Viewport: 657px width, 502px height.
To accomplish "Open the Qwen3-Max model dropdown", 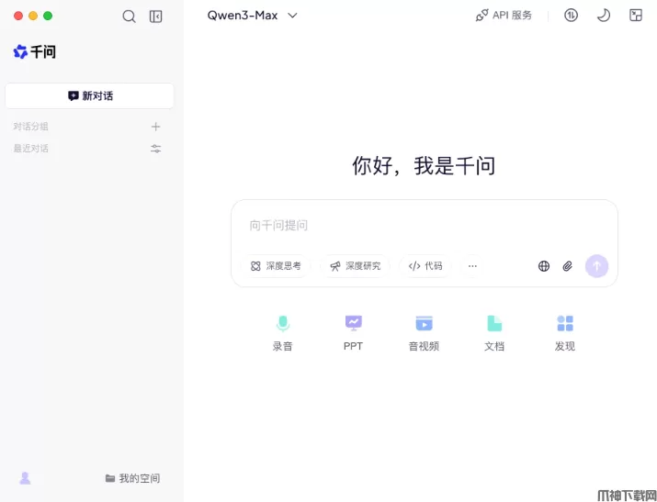I will [x=253, y=16].
